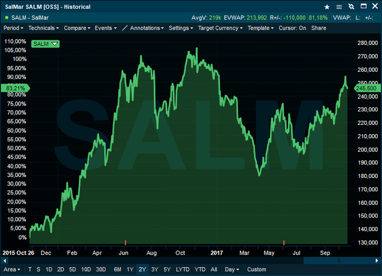
Task: Click the unlink window icon
Action: (x=351, y=6)
